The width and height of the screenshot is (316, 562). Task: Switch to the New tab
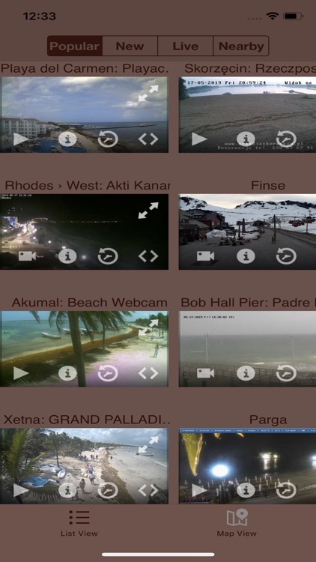[x=130, y=46]
